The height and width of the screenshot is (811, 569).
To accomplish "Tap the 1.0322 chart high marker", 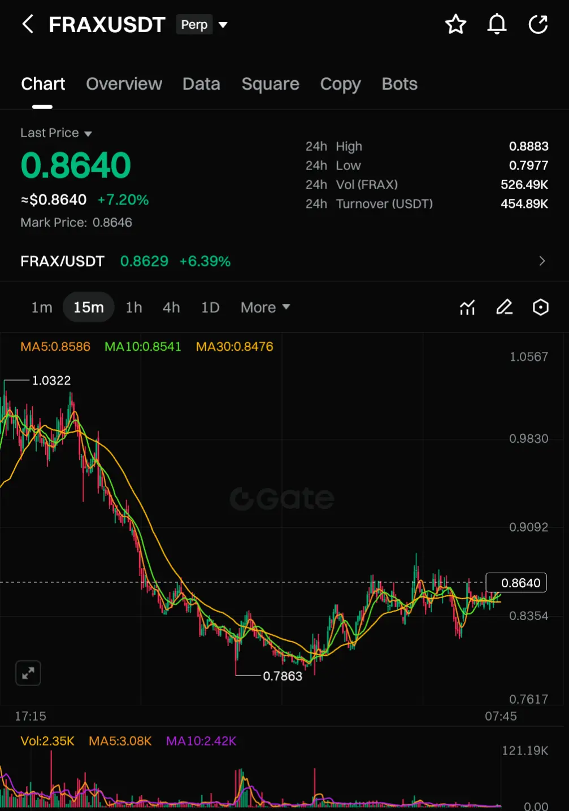I will (51, 381).
